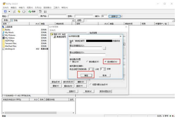Click the minutes 分钟 spinner control

tap(104, 69)
